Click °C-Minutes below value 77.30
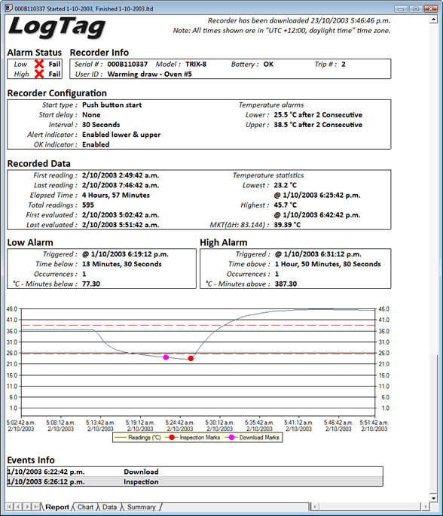Image resolution: width=443 pixels, height=516 pixels. (x=91, y=284)
